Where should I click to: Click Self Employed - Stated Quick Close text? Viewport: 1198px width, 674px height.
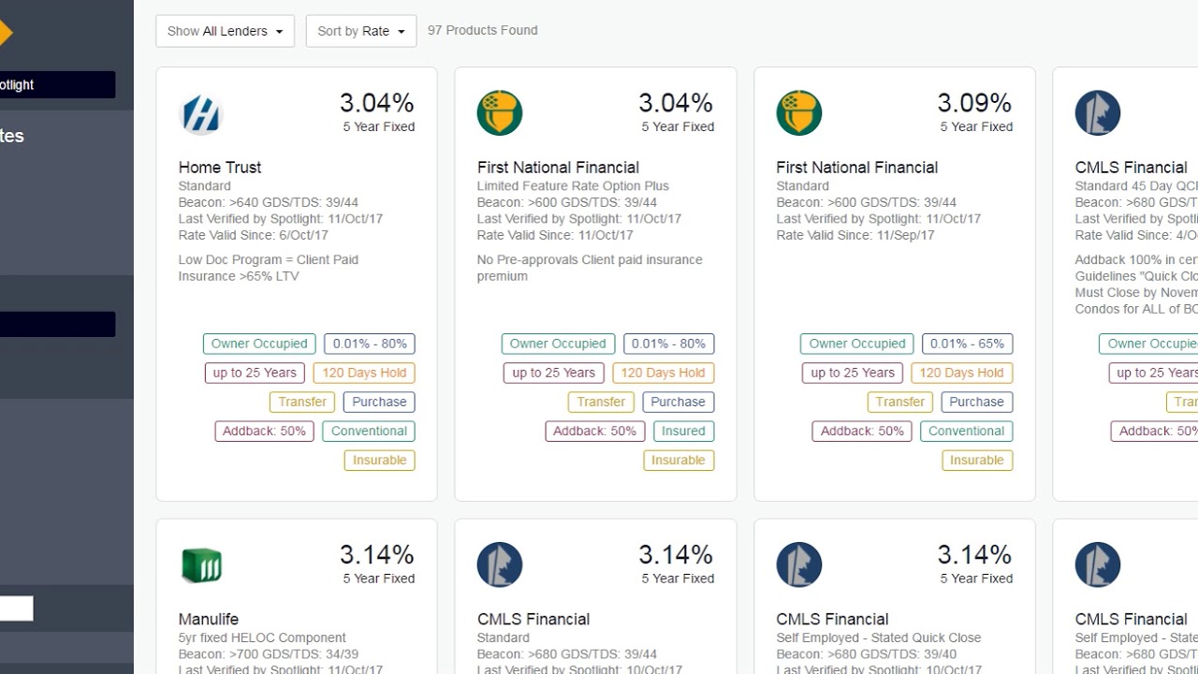tap(879, 637)
